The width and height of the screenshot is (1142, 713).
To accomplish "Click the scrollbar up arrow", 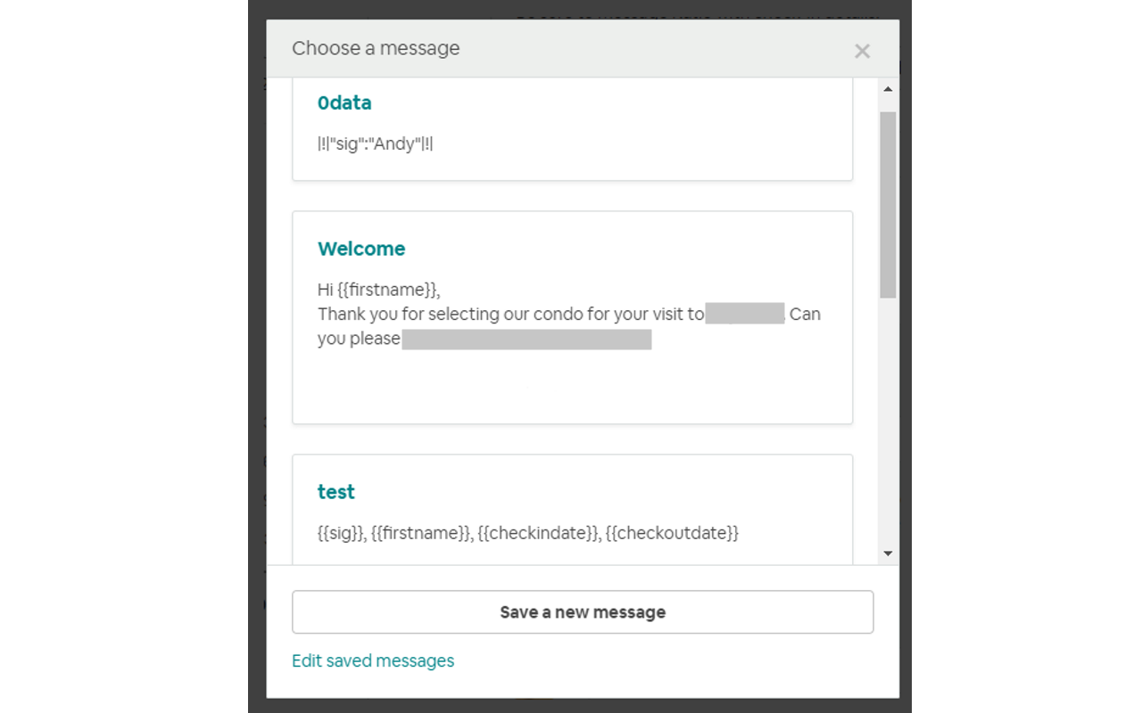I will point(888,87).
